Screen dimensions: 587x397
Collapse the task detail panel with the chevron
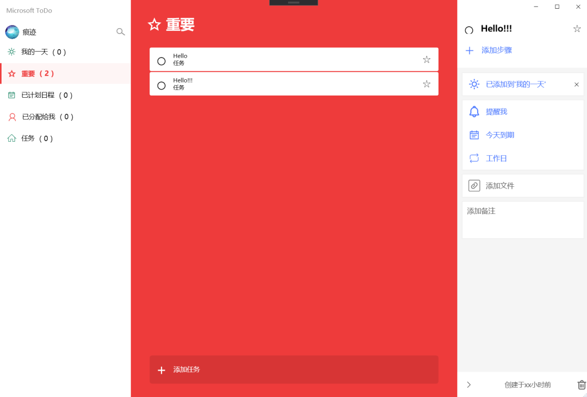(469, 385)
